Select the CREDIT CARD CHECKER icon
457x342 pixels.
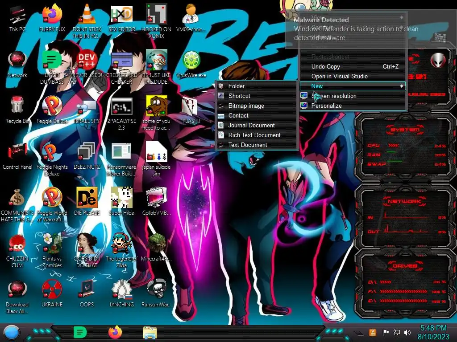[x=121, y=68]
